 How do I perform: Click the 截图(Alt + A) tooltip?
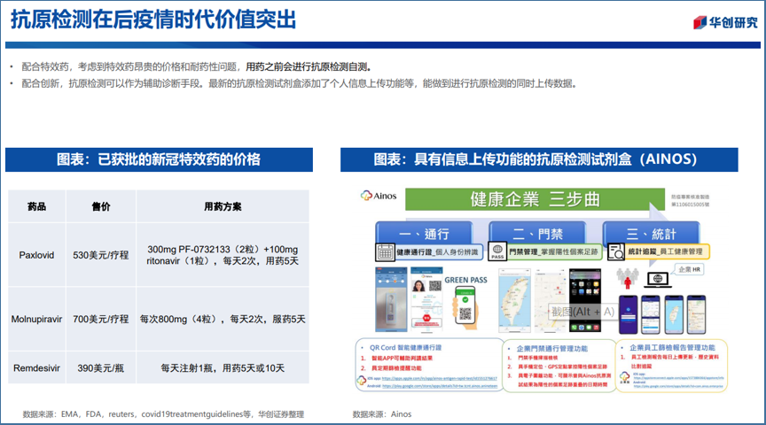pos(582,312)
